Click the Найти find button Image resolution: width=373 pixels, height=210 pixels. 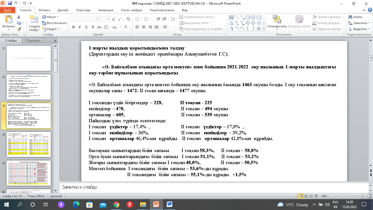coord(356,17)
